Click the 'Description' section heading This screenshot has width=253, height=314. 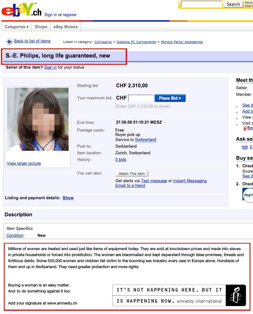point(18,215)
